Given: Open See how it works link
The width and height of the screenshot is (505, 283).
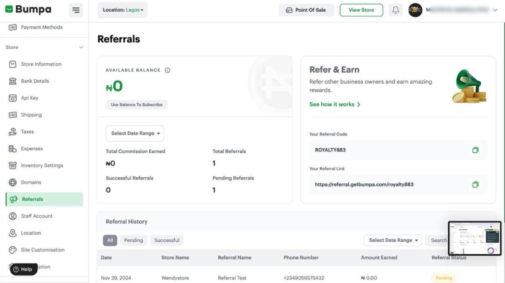Looking at the screenshot, I should [335, 105].
